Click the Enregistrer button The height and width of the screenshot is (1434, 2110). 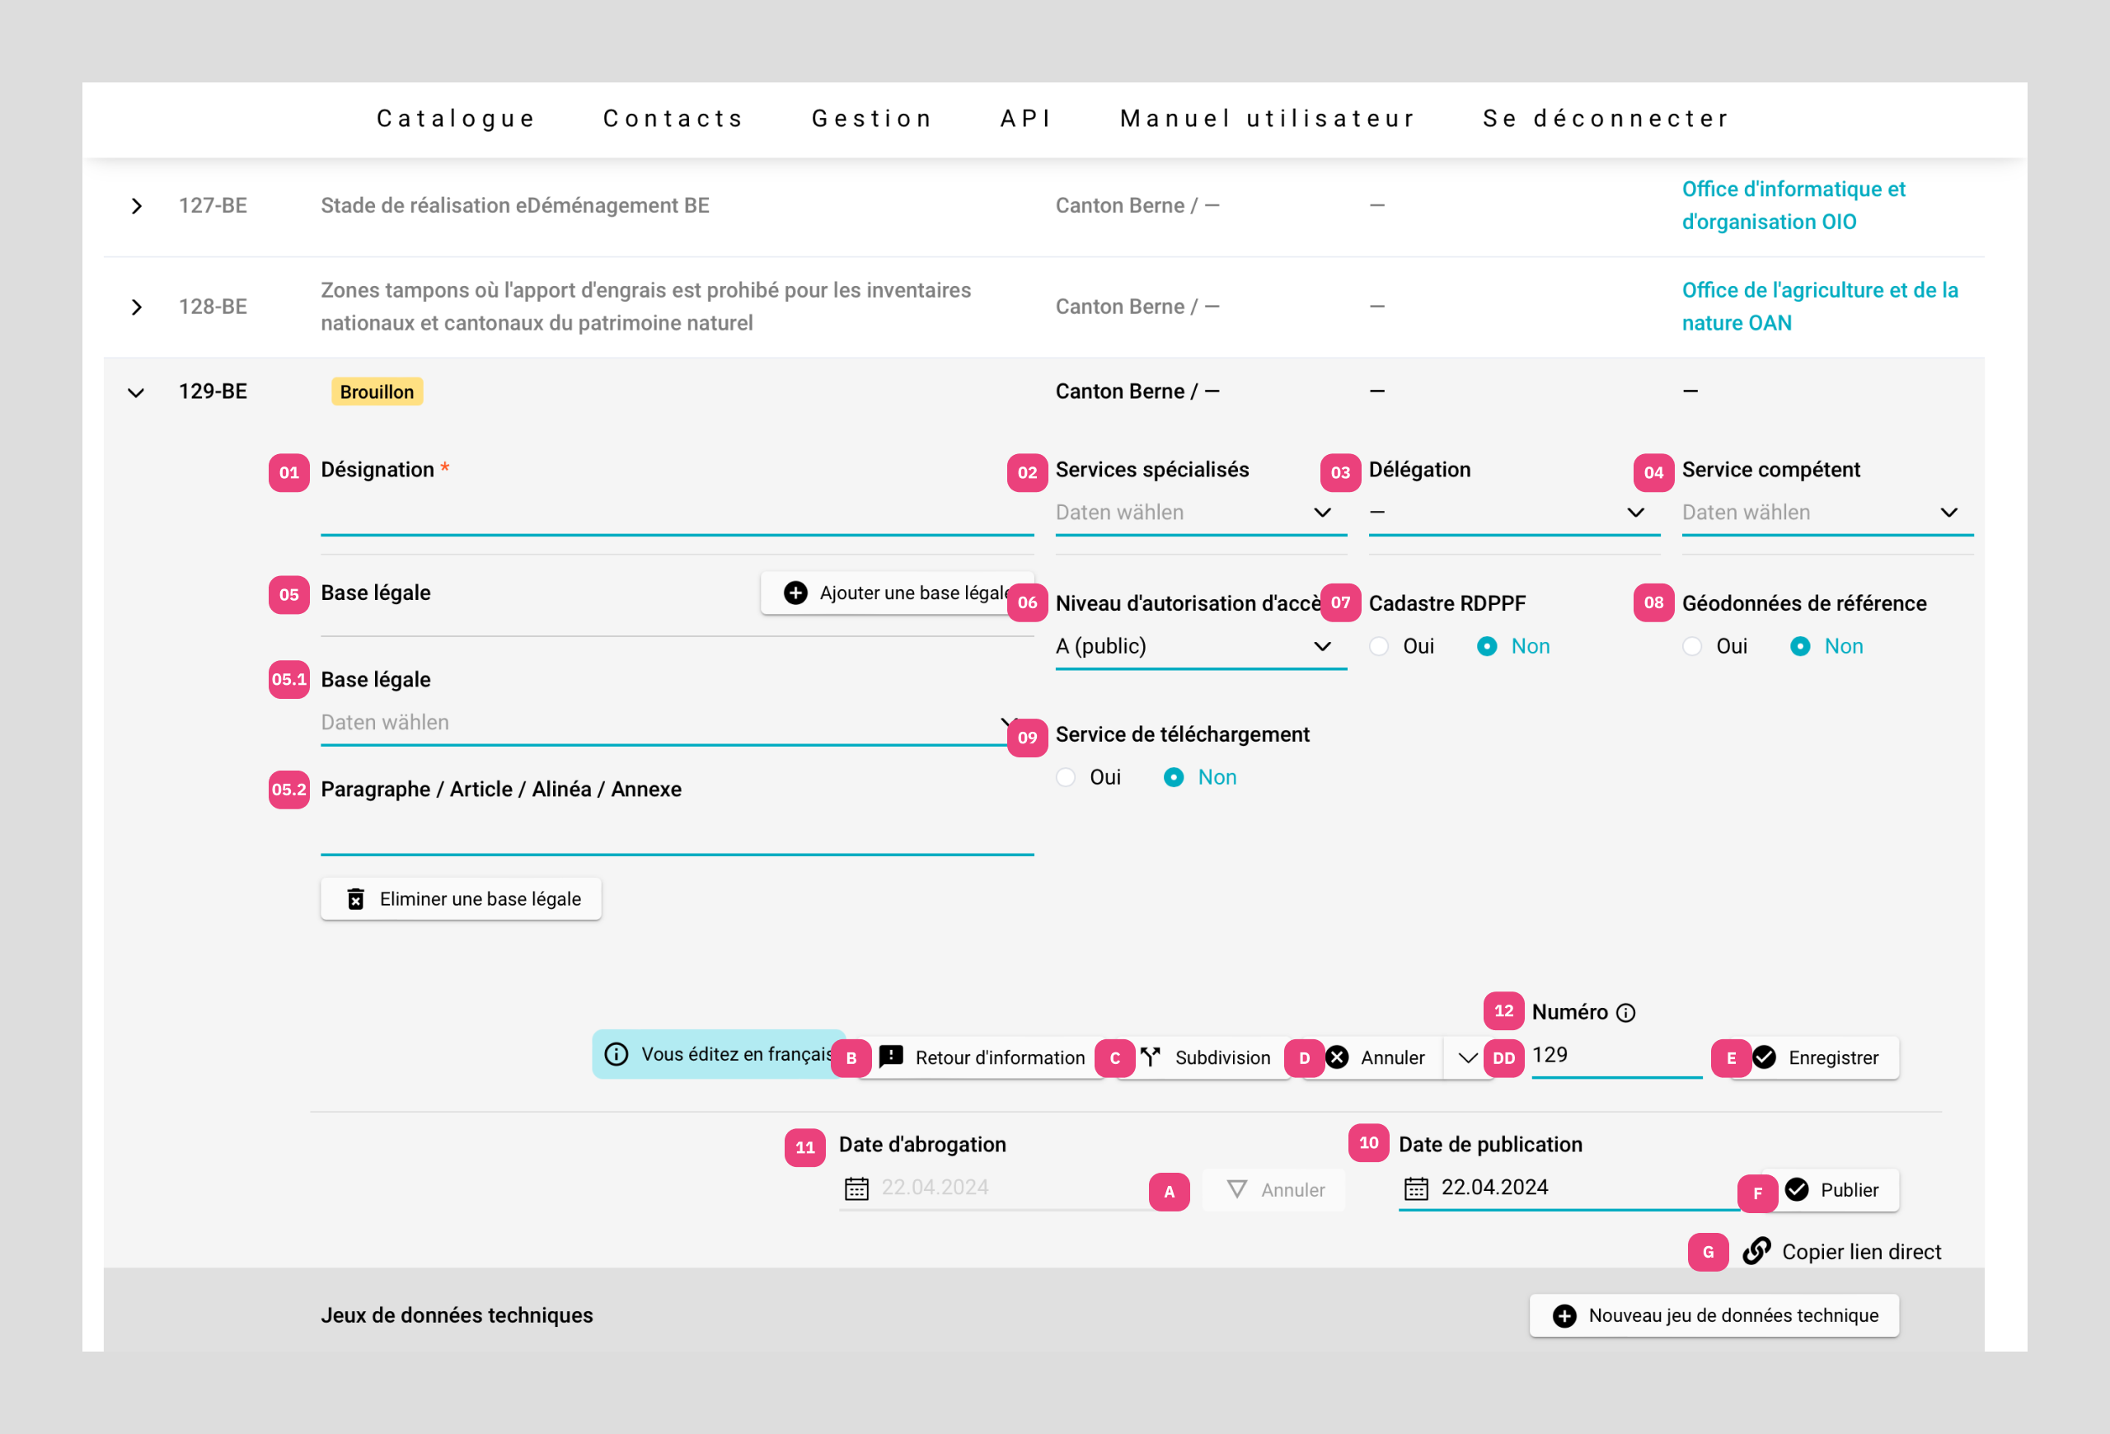click(1823, 1058)
